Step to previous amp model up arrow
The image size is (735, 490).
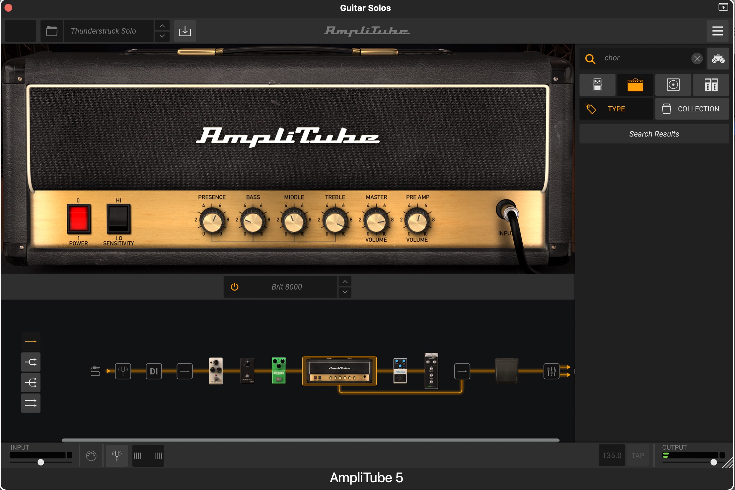coord(345,282)
